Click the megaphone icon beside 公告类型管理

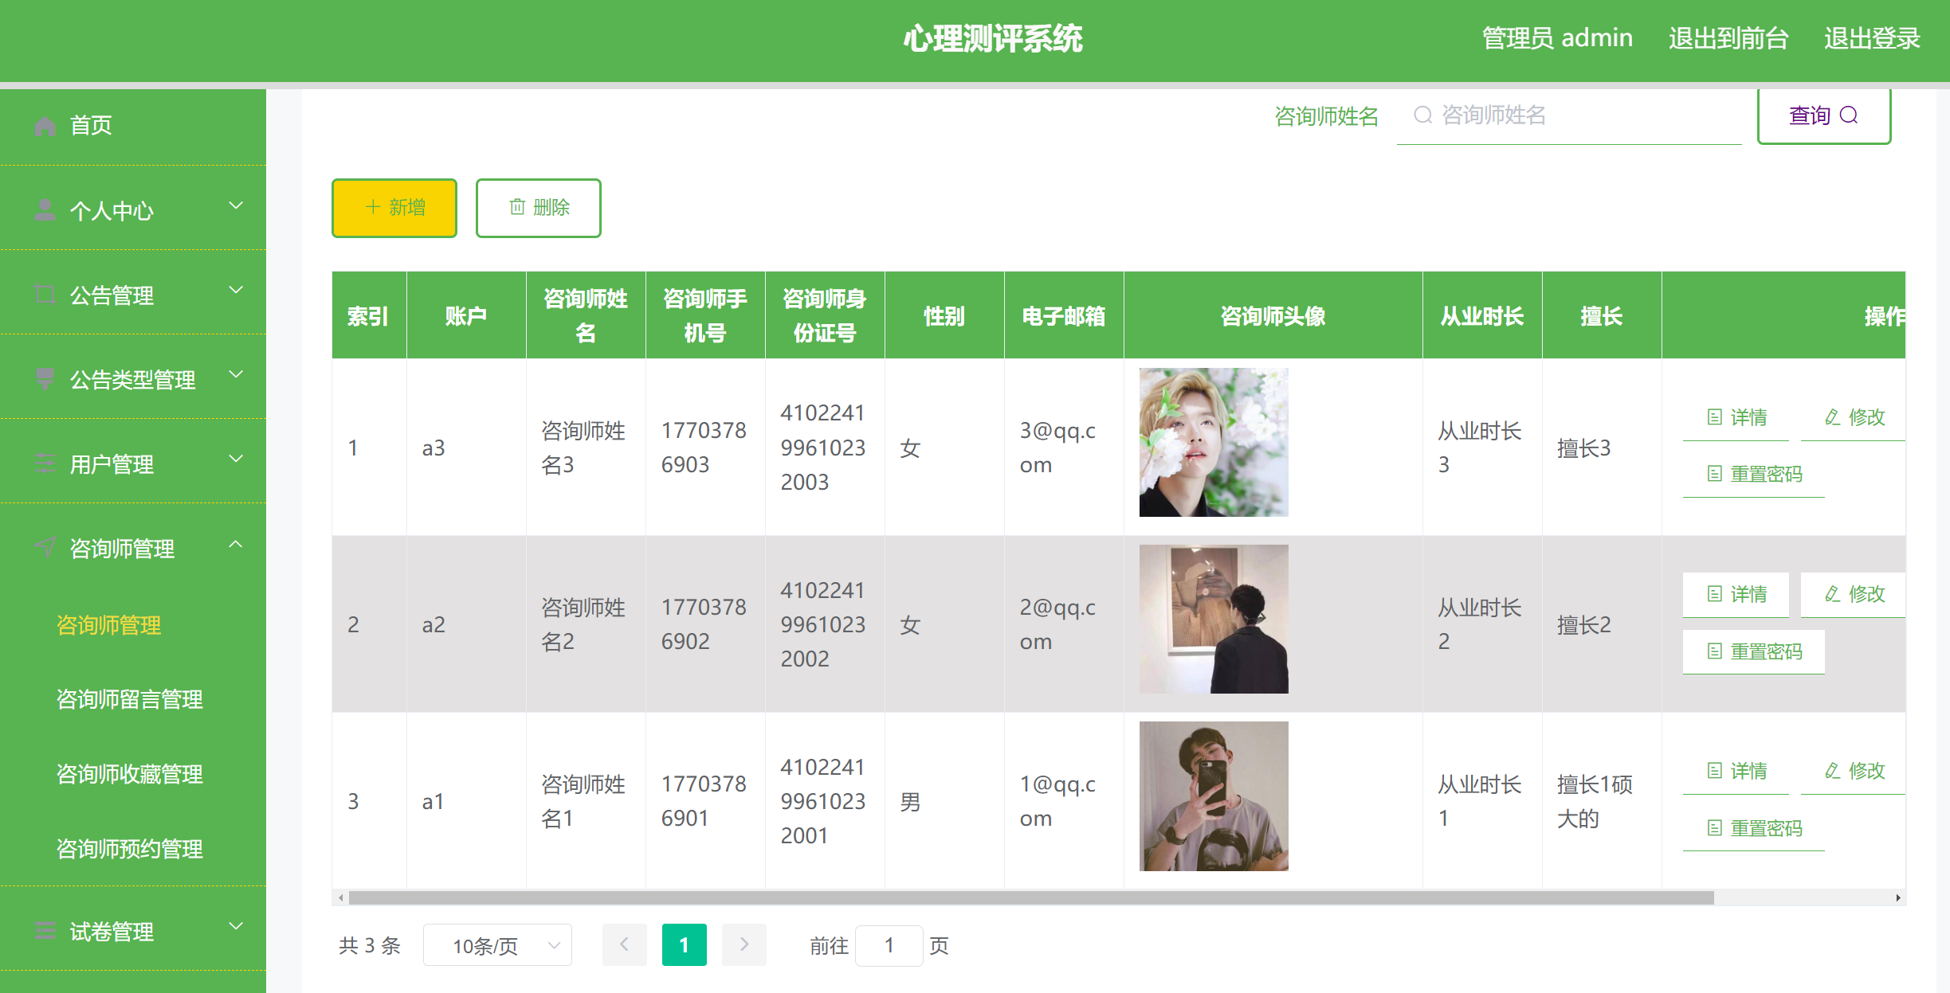tap(44, 378)
